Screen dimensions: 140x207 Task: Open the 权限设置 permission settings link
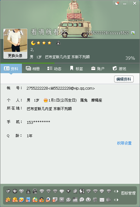(124, 143)
